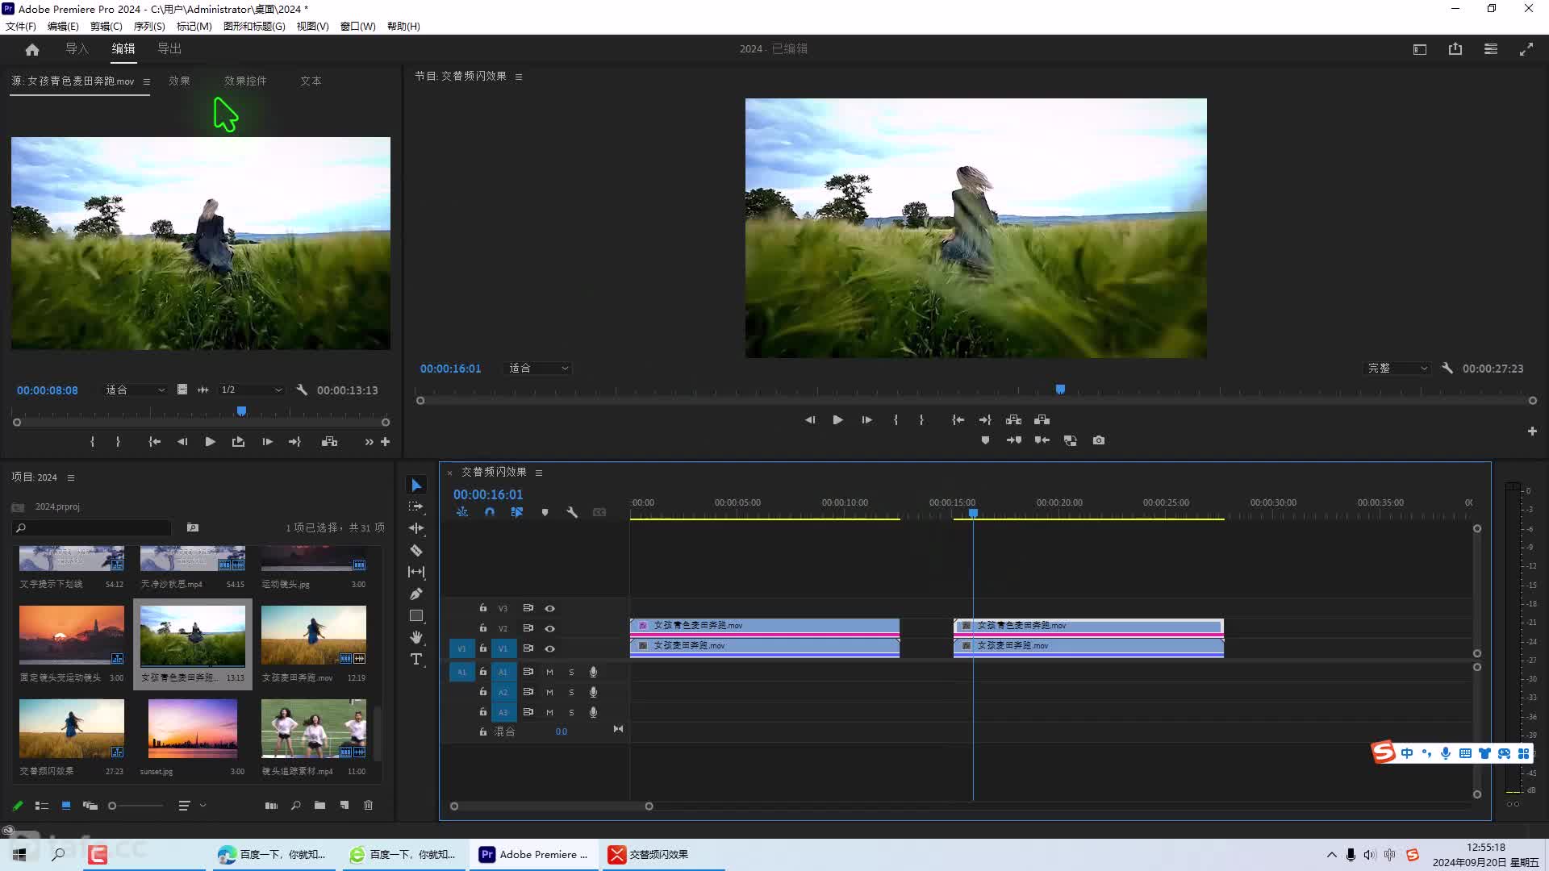
Task: Select the Selection tool in the toolbar
Action: 416,485
